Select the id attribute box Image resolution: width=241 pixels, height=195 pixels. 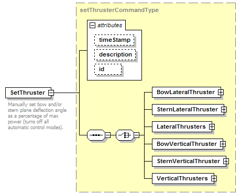pyautogui.click(x=108, y=70)
